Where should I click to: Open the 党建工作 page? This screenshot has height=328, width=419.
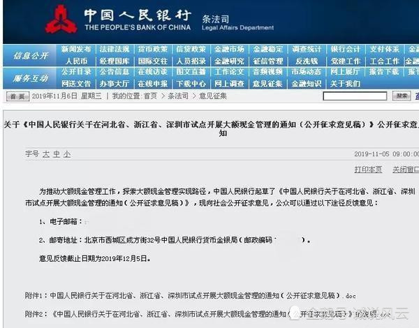[x=346, y=61]
